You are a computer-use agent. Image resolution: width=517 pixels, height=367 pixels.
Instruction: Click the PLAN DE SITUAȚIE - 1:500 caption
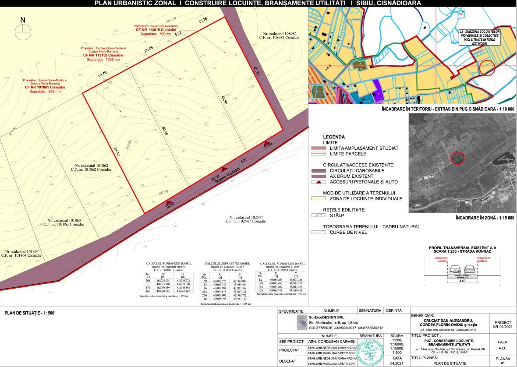tap(29, 313)
